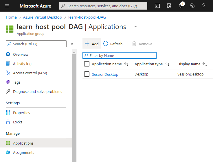Open the more options ellipsis beside the title
213x162 pixels.
135,27
